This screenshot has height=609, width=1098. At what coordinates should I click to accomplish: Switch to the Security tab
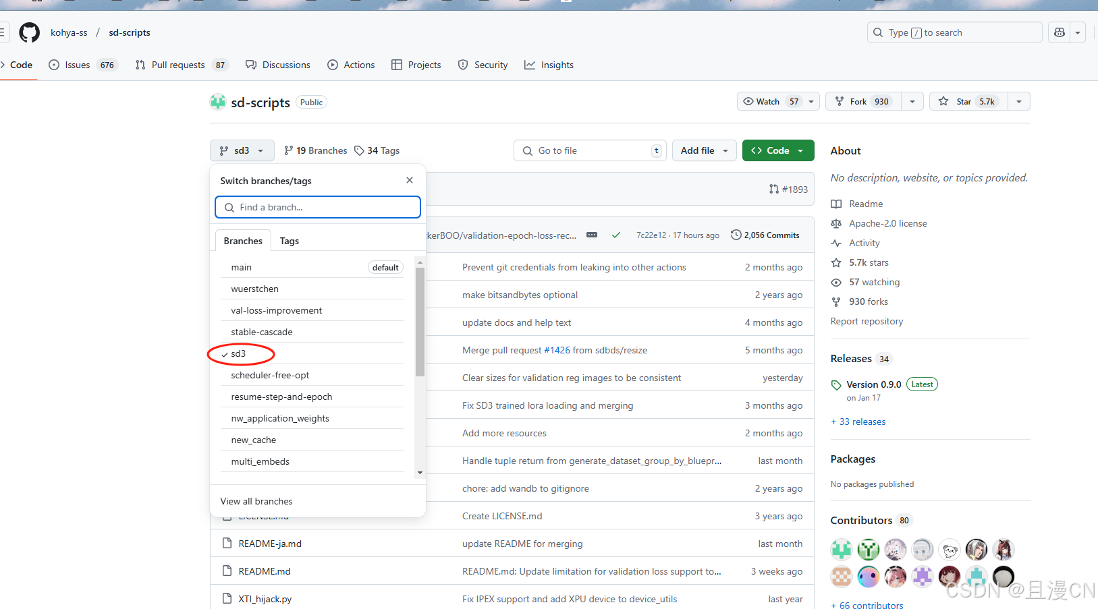pos(483,65)
